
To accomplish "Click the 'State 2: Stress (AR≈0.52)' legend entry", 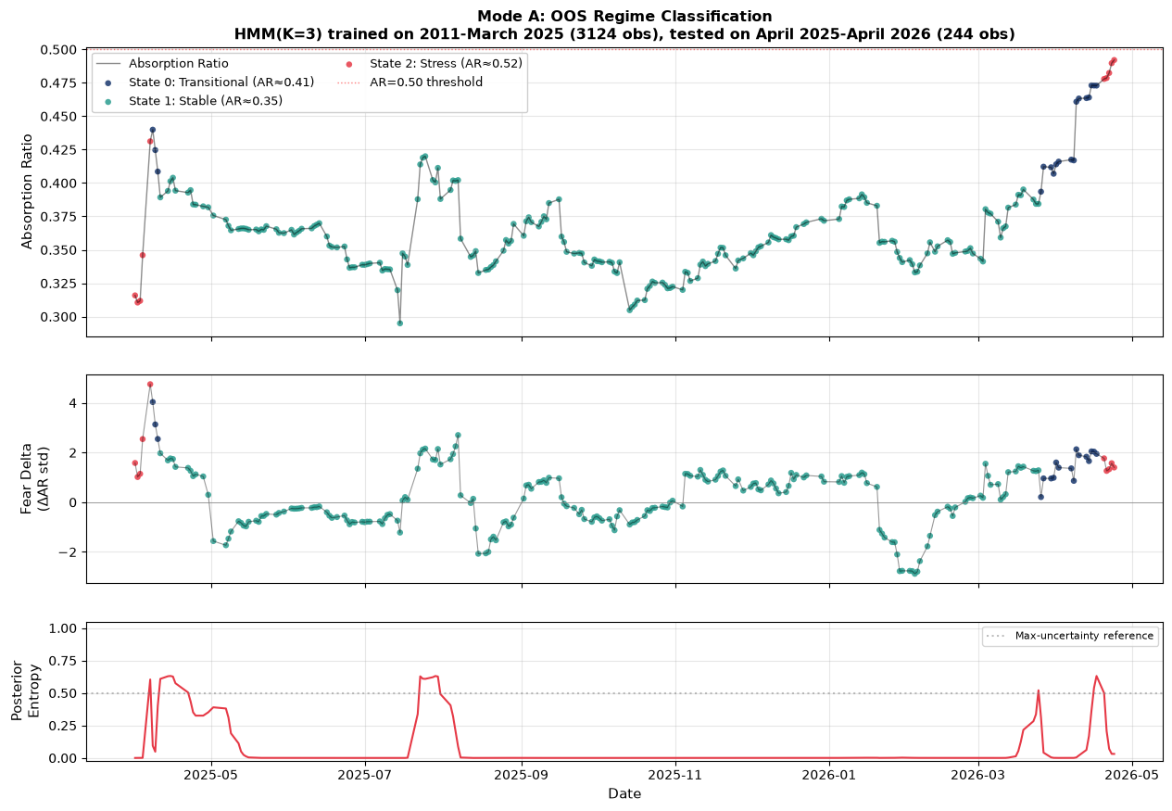I will click(x=430, y=64).
